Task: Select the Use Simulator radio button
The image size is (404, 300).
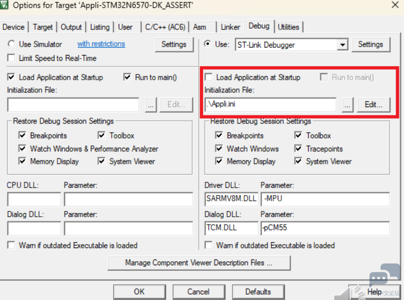Action: pos(11,44)
